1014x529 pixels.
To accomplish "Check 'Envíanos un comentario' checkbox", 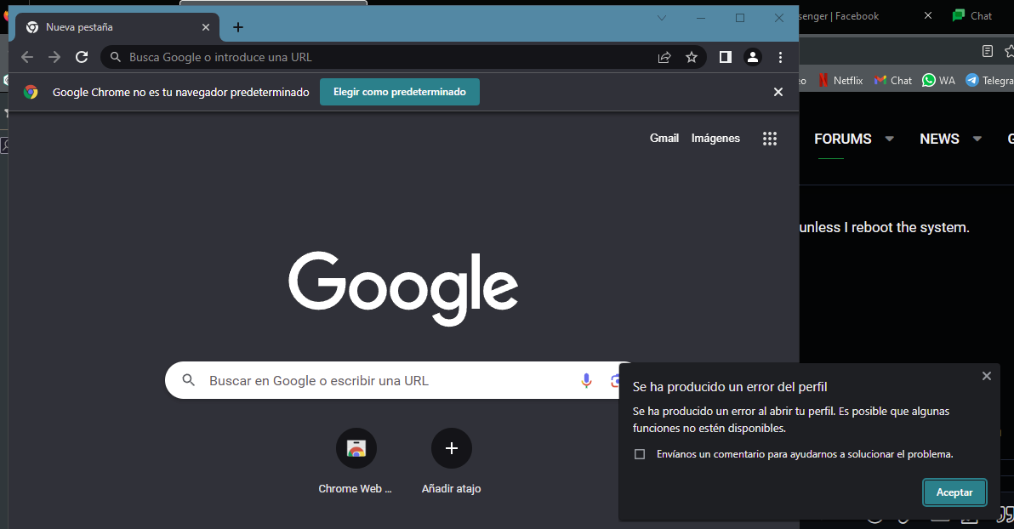I will (x=640, y=454).
